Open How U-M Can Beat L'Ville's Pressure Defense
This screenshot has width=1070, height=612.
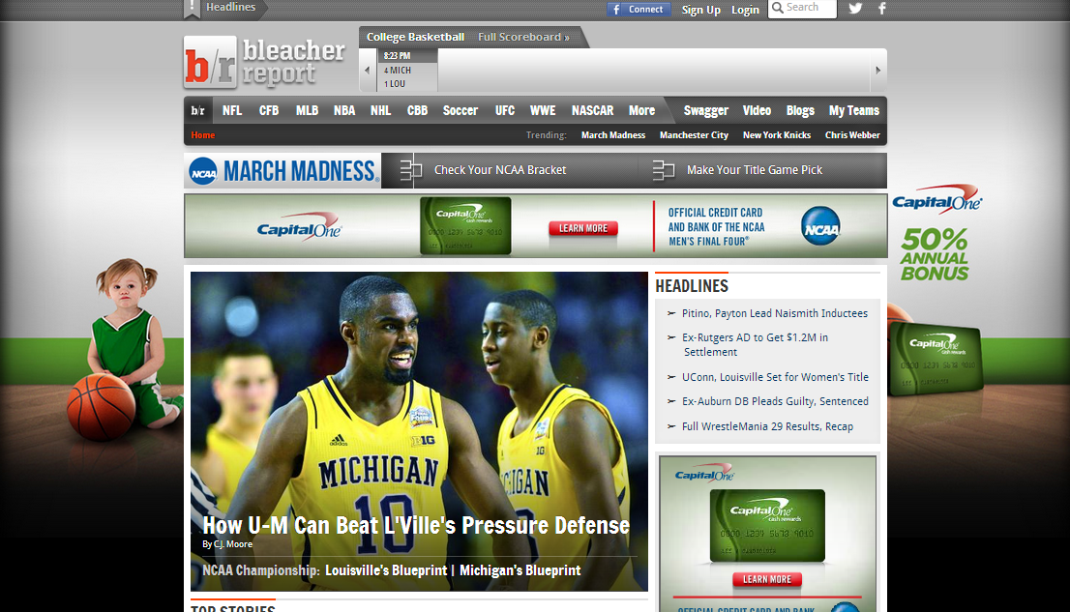[416, 525]
